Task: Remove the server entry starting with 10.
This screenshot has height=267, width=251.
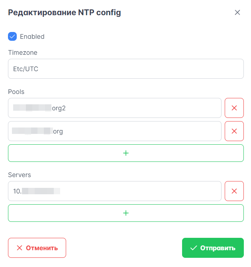Action: 234,191
